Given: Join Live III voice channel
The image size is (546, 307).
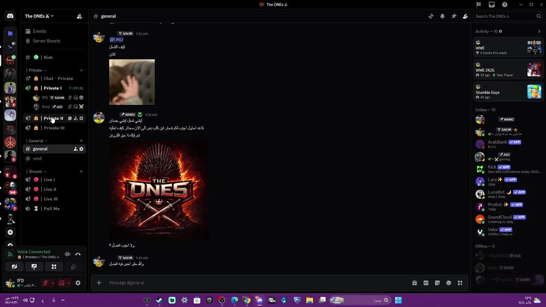Looking at the screenshot, I should point(55,199).
